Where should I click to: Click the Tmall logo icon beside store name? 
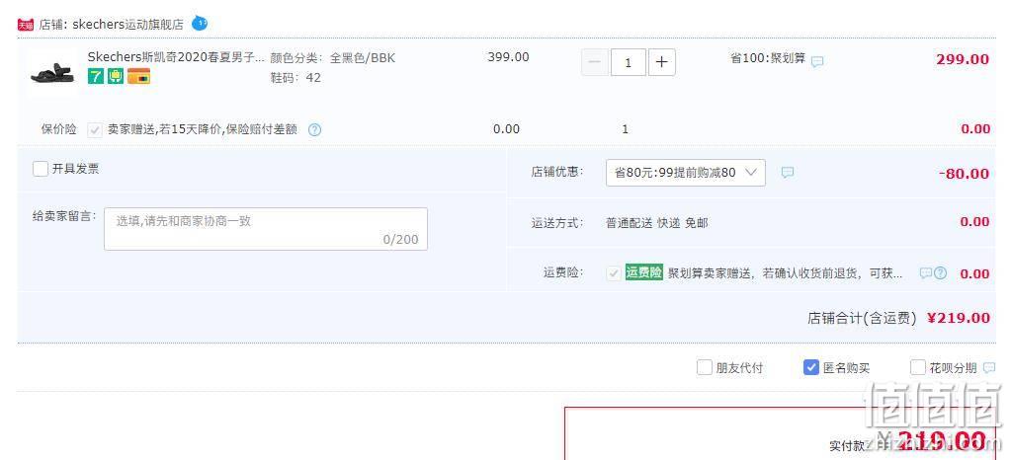(x=25, y=25)
